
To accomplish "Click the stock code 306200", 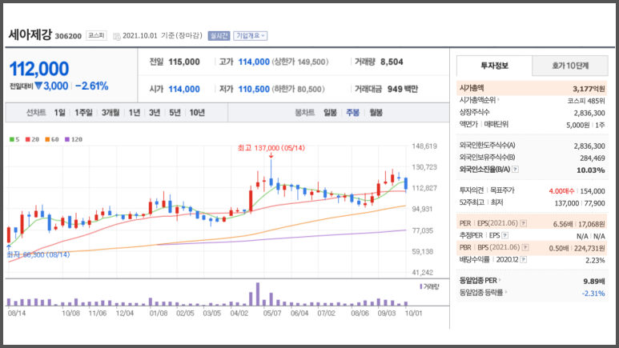I will pyautogui.click(x=68, y=36).
